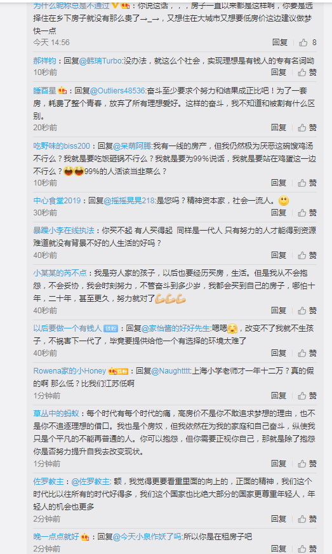332x554 pixels.
Task: Reply to 晚一点点就好's comment
Action: pos(279,549)
